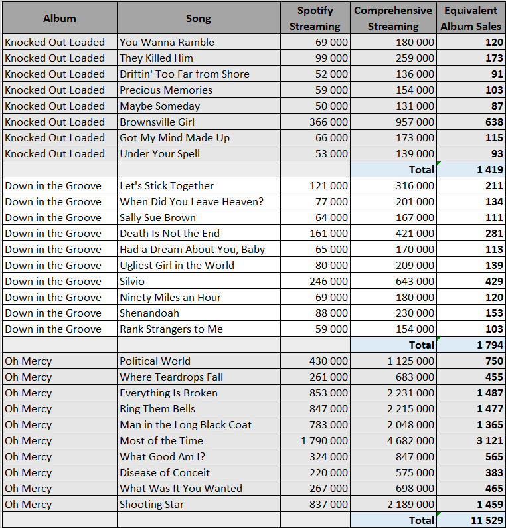Select album cell beside You Wanna Ramble
The height and width of the screenshot is (528, 506).
click(60, 42)
